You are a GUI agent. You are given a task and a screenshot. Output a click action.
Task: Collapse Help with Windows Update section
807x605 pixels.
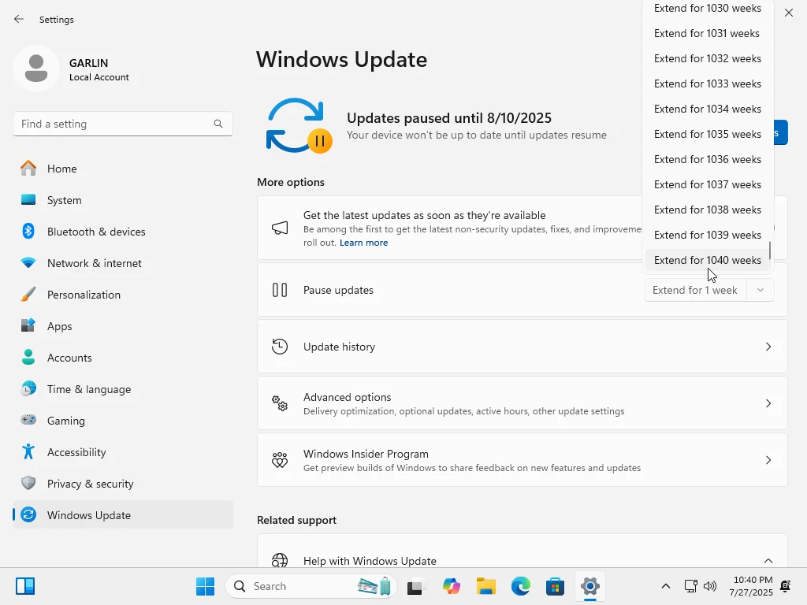[768, 560]
